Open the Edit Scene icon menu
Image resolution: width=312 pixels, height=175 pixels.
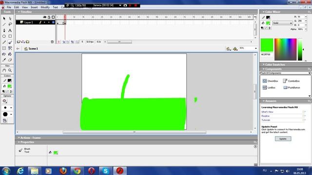[x=229, y=49]
